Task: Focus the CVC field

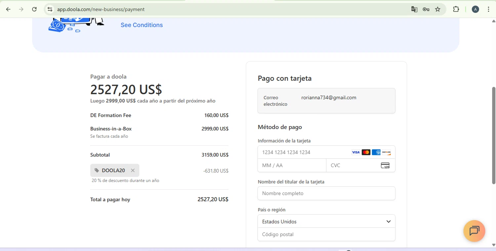Action: [x=361, y=165]
